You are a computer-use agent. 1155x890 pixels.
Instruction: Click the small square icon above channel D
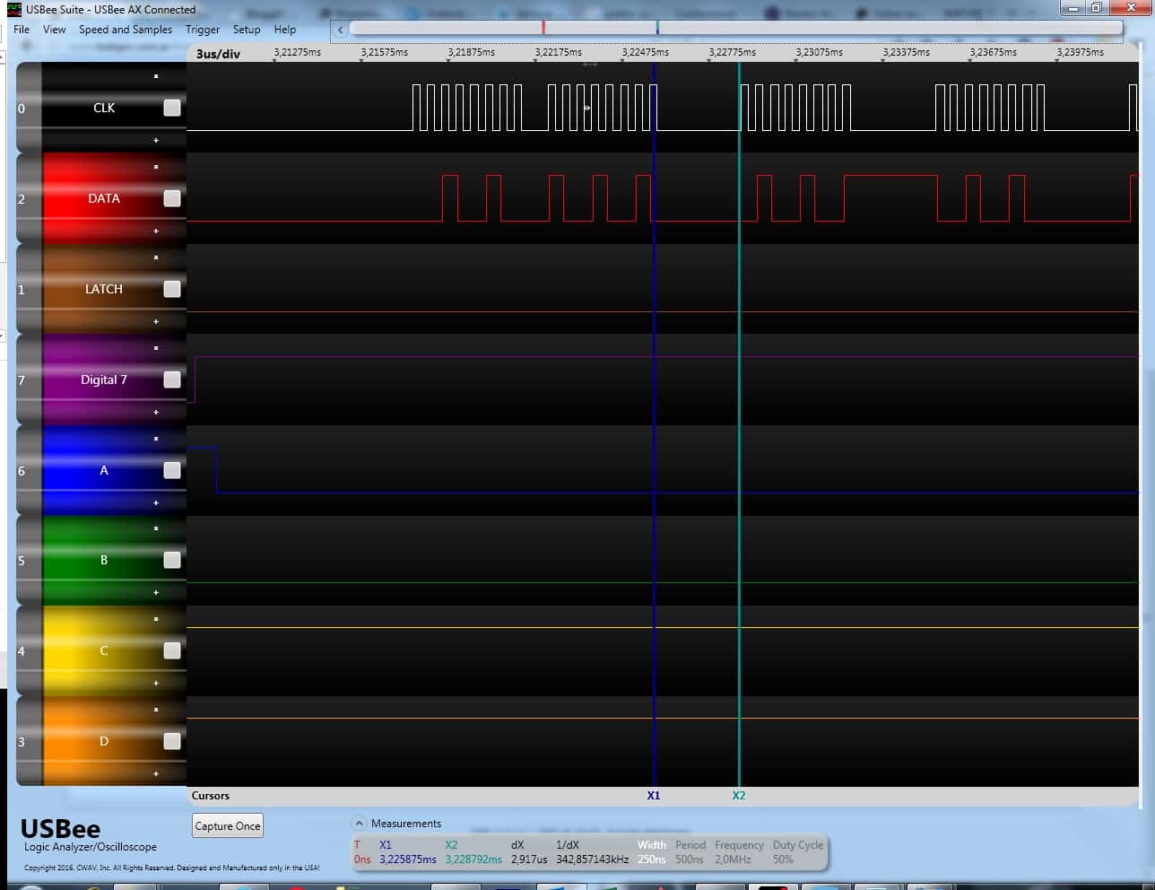(156, 710)
